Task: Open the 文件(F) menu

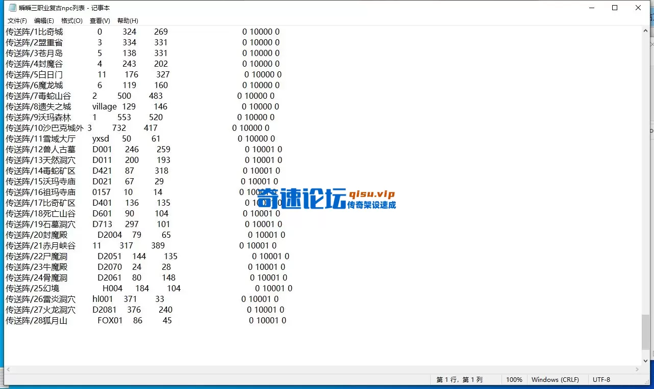Action: coord(17,20)
